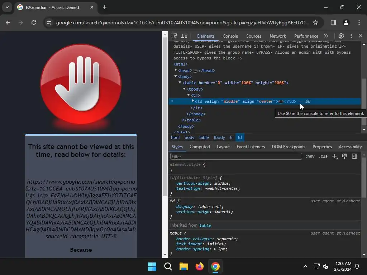The height and width of the screenshot is (275, 367).
Task: Select the Styles tab
Action: (177, 147)
